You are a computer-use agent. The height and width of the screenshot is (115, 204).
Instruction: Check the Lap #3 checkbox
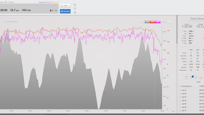[180, 97]
